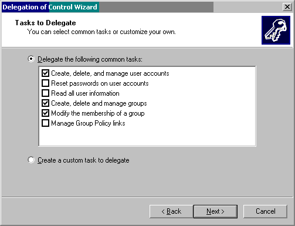The width and height of the screenshot is (295, 226).
Task: Select Delegate the following common tasks radio
Action: 31,59
